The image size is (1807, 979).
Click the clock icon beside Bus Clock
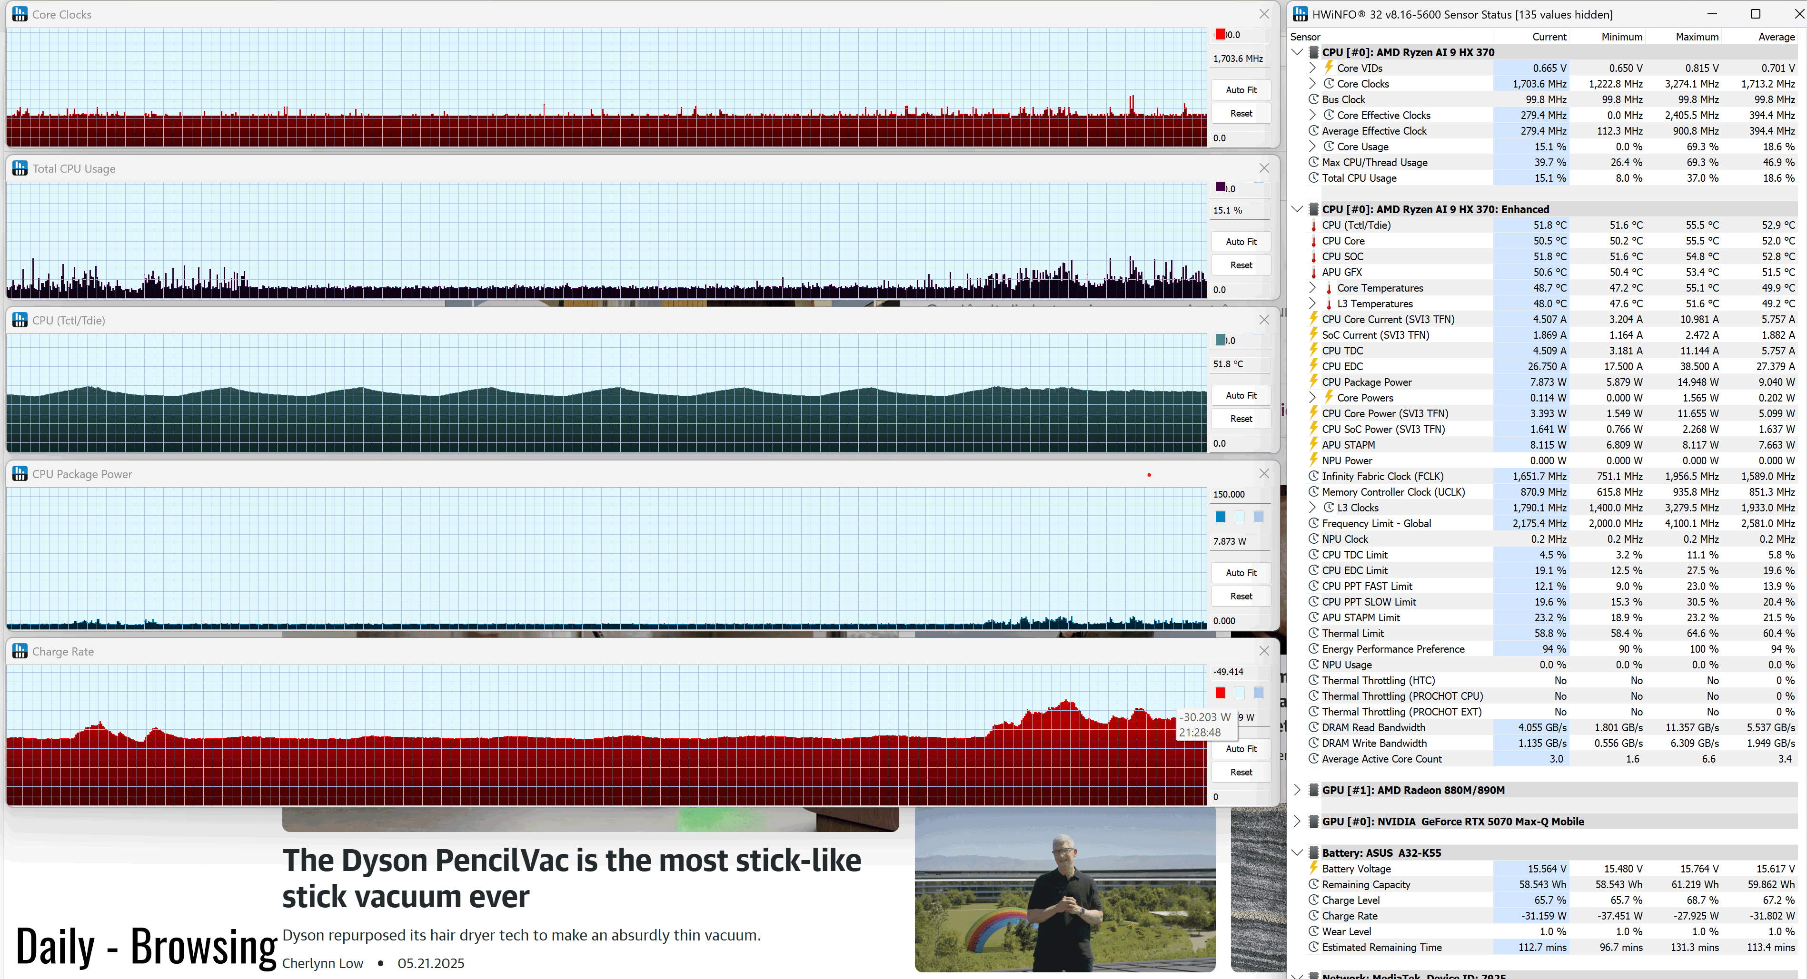[1313, 99]
